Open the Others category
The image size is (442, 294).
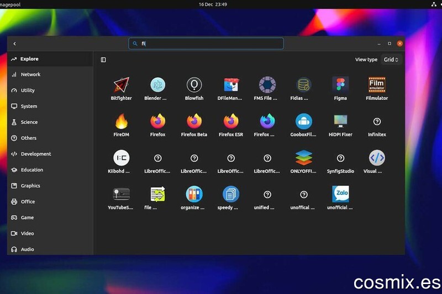click(50, 138)
